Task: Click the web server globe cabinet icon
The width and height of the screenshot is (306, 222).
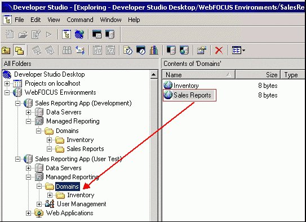Action: (184, 50)
